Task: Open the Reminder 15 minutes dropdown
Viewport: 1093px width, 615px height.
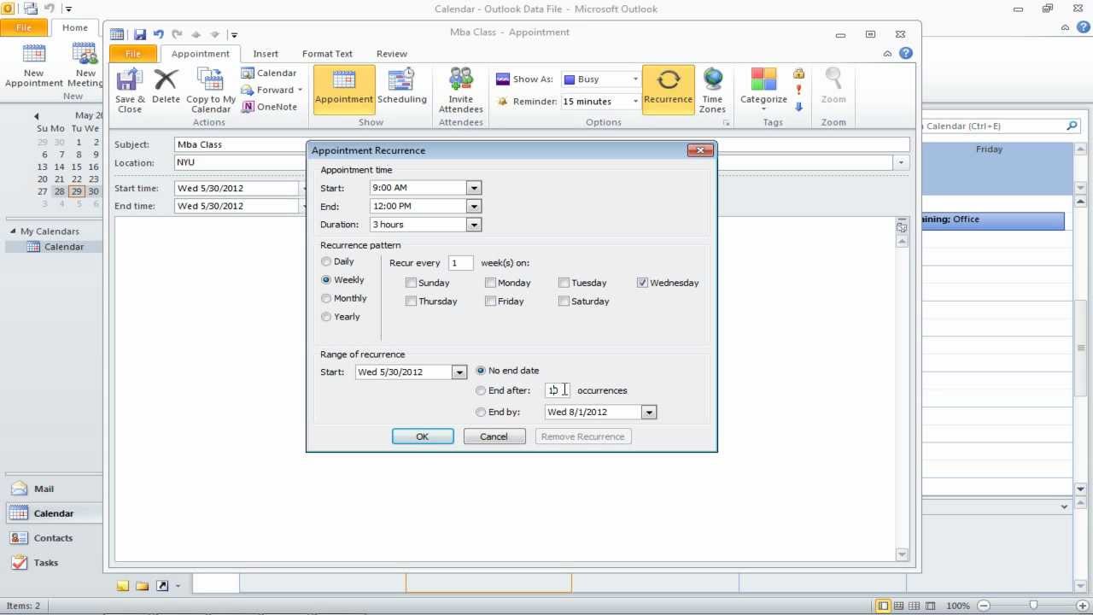Action: (634, 102)
